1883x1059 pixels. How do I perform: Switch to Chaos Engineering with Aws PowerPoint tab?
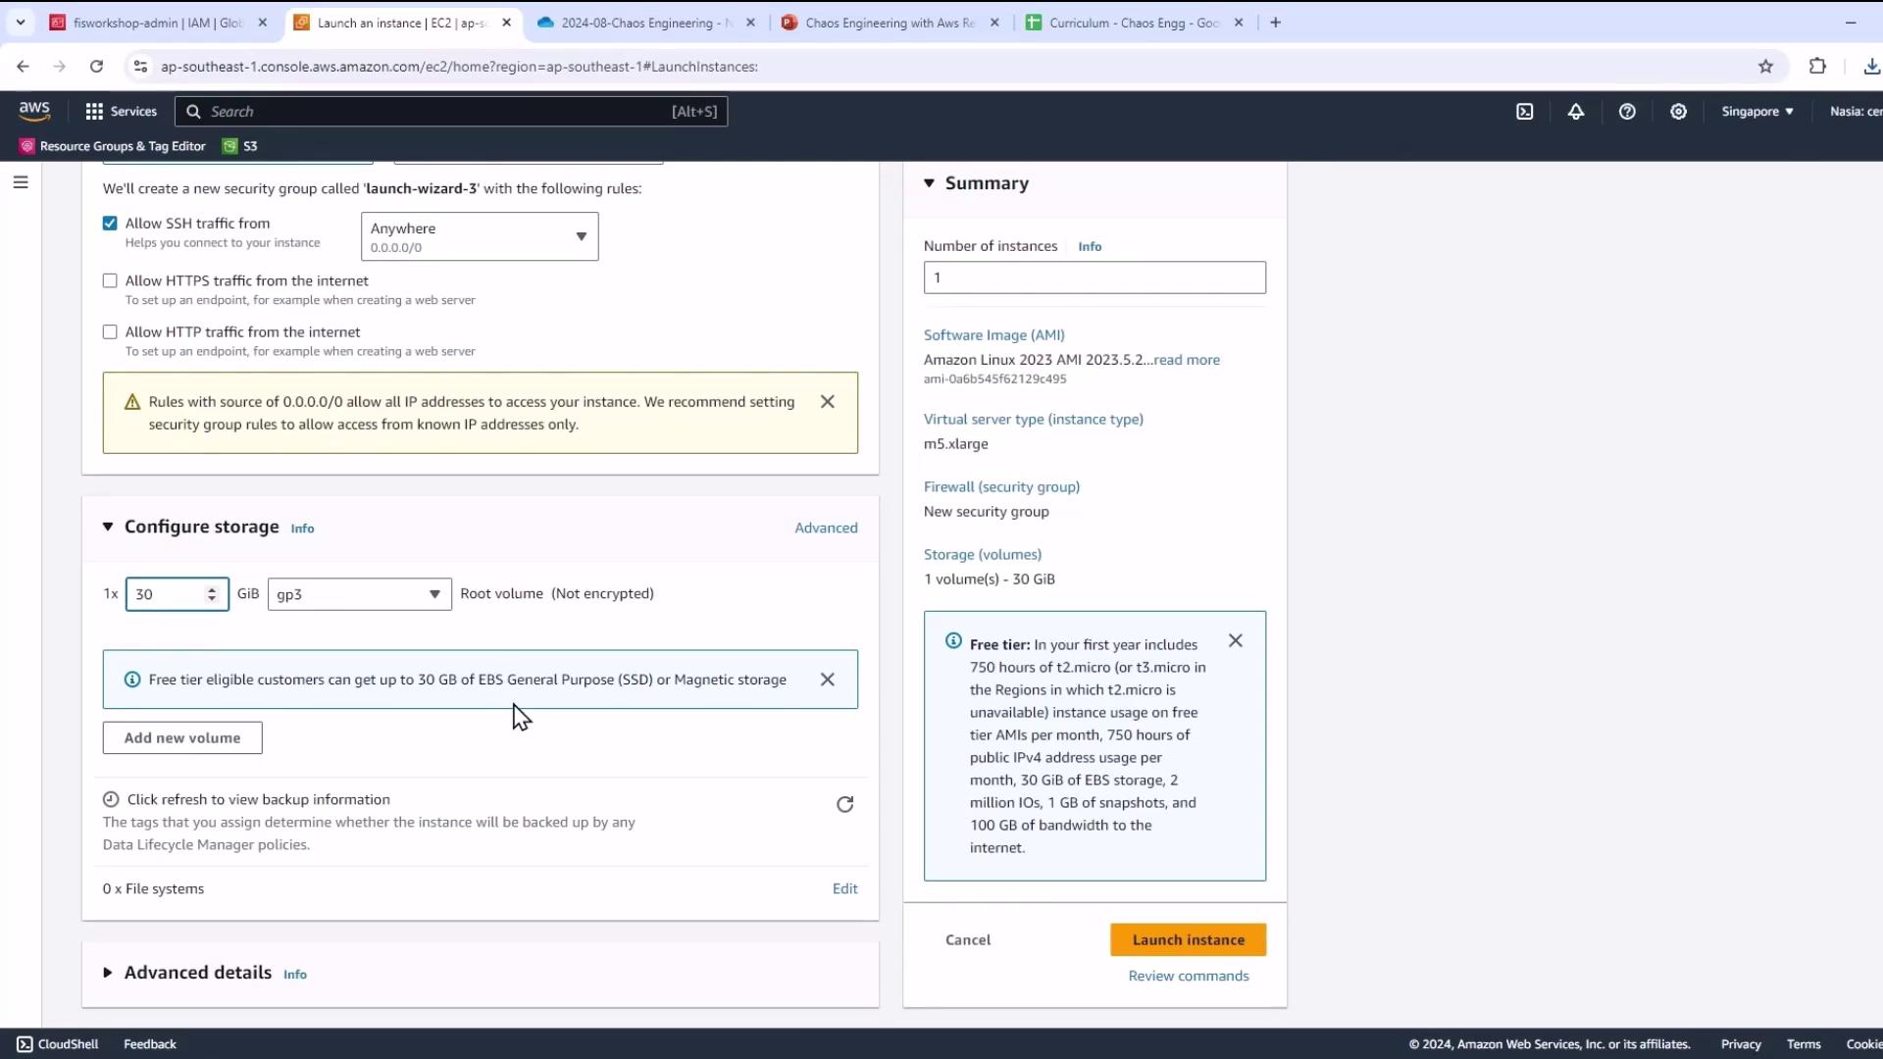tap(891, 23)
